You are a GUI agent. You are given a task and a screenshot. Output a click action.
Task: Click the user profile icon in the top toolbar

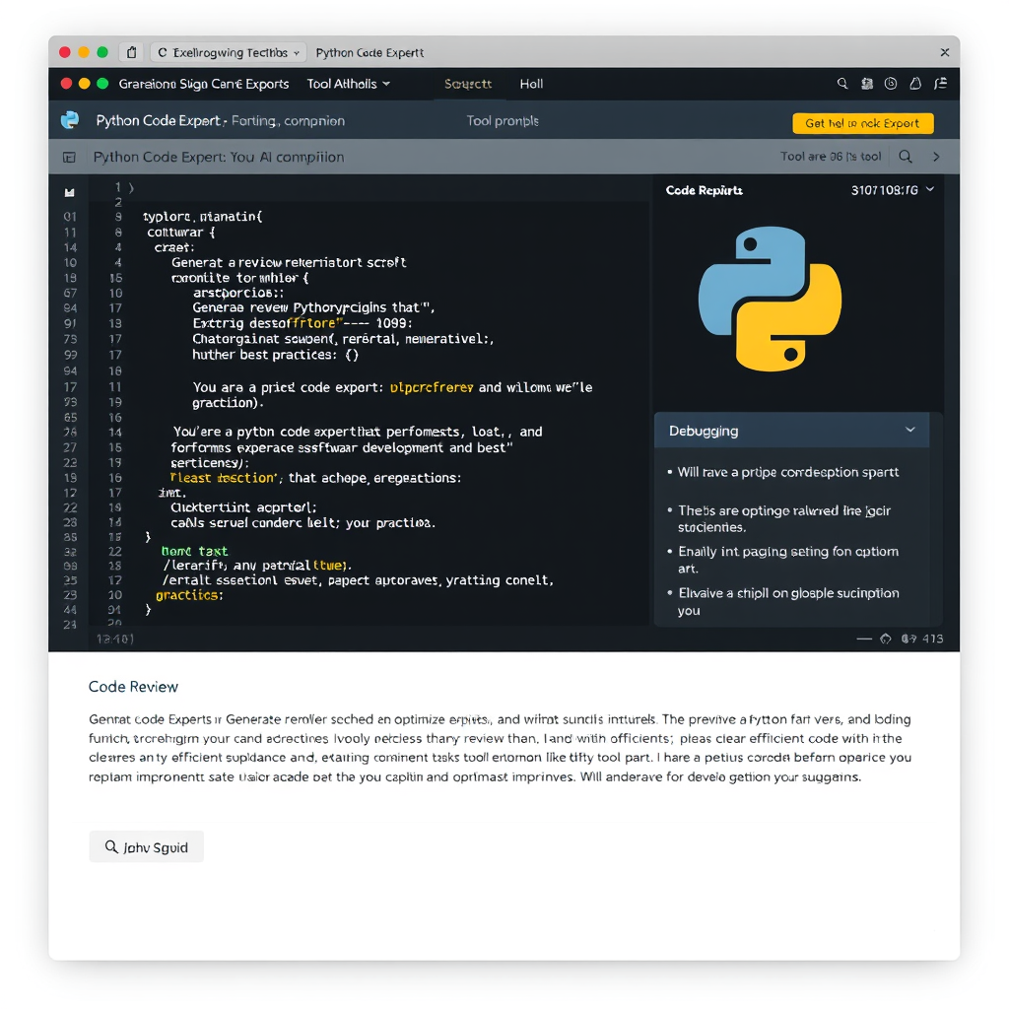[x=891, y=84]
